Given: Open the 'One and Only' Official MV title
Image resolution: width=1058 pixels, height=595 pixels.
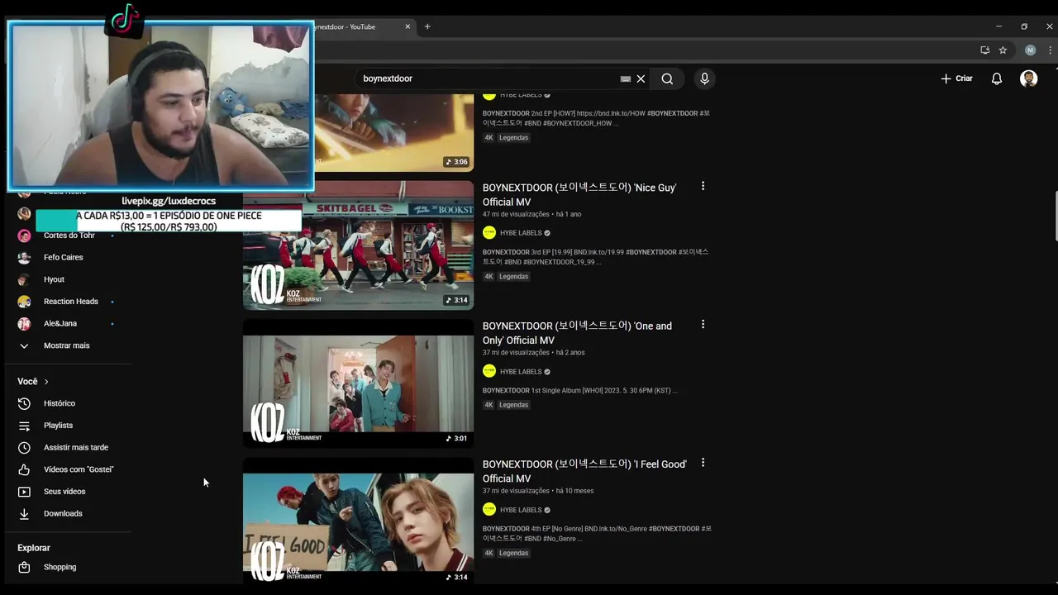Looking at the screenshot, I should pyautogui.click(x=577, y=333).
